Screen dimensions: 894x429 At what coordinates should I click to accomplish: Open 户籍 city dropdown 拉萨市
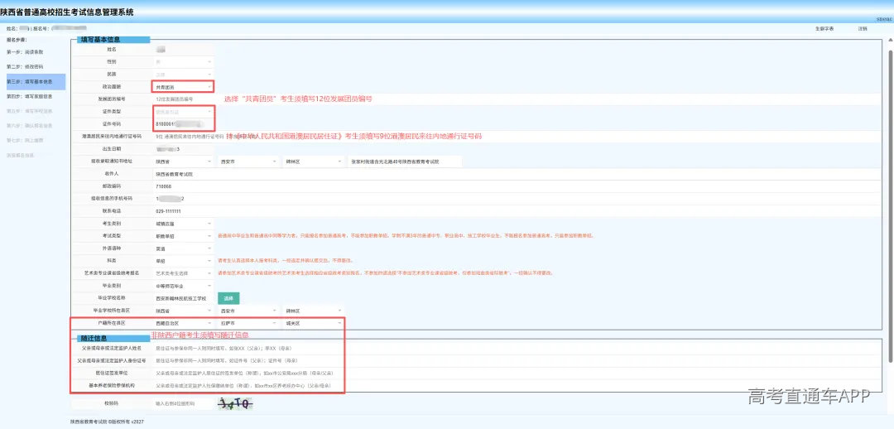click(248, 324)
